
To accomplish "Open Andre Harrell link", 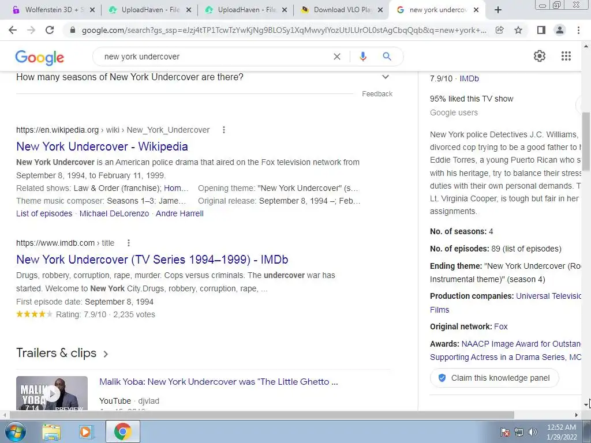I will tap(179, 213).
